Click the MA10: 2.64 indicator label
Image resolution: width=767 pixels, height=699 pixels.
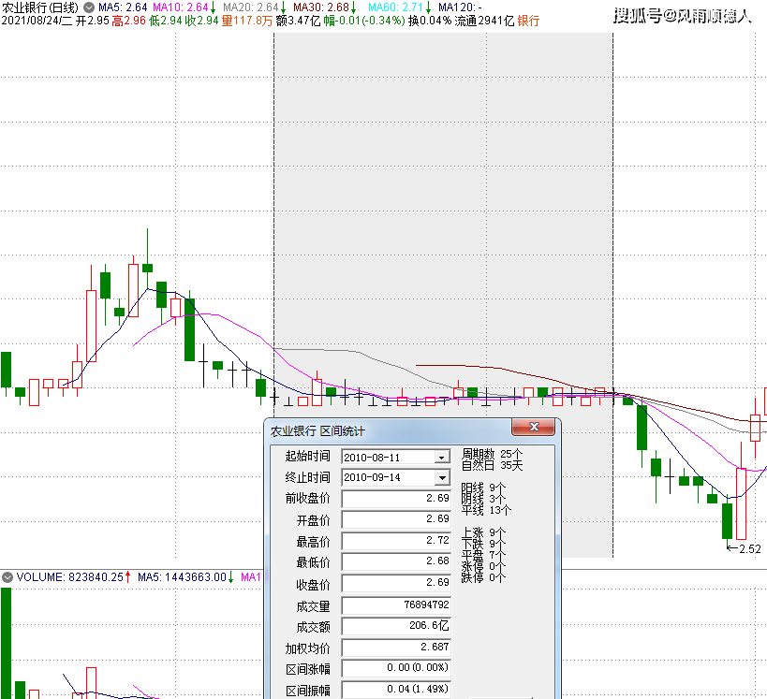click(x=181, y=7)
